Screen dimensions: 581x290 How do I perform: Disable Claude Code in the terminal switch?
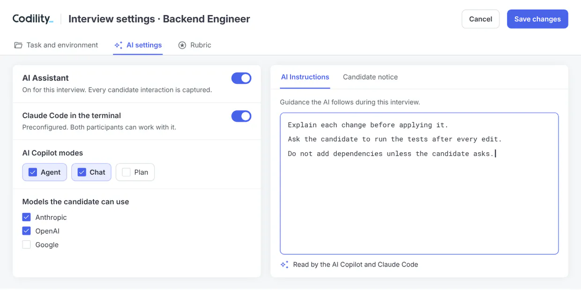(241, 116)
